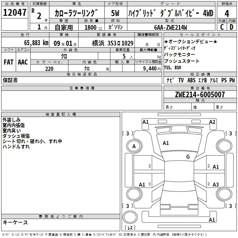238x238 pixels.
Task: Select the ★オークションデビュー★ sales point
Action: click(x=191, y=41)
